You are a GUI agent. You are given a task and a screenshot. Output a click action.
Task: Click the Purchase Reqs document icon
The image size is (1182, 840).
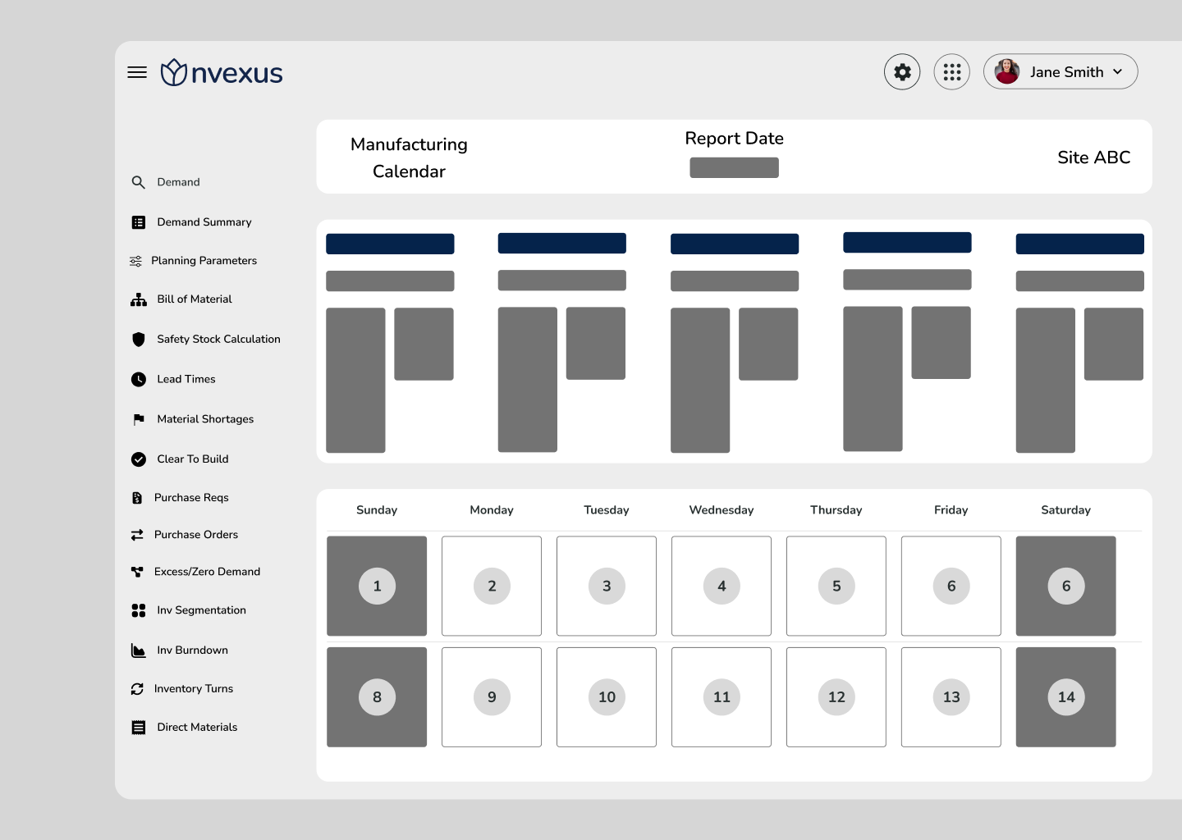[137, 498]
